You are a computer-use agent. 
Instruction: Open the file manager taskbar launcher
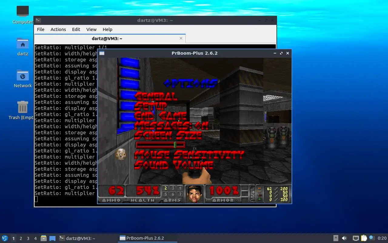[x=44, y=238]
